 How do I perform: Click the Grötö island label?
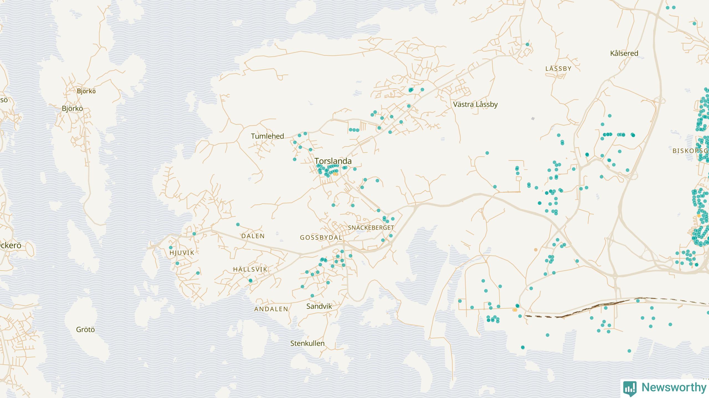(85, 329)
